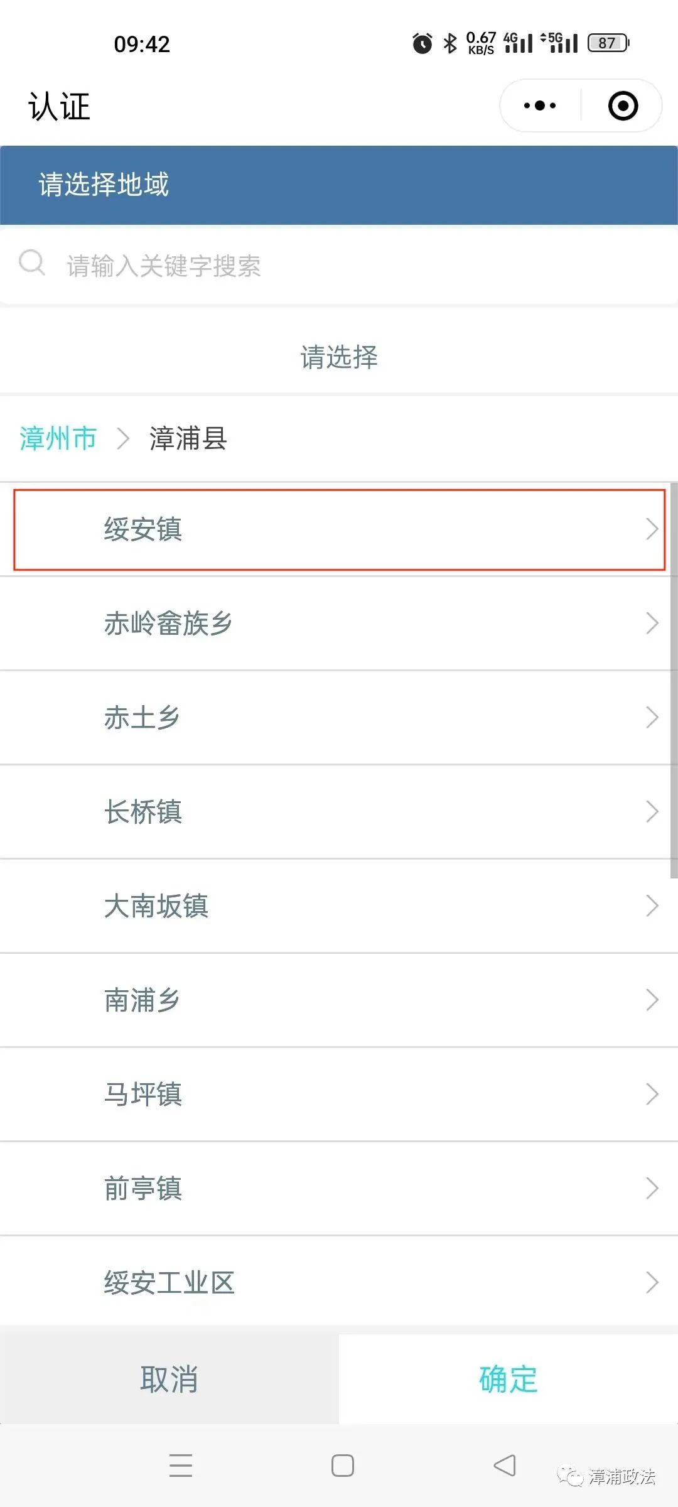Open the Android recent apps menu
Image resolution: width=678 pixels, height=1507 pixels.
(x=181, y=1465)
